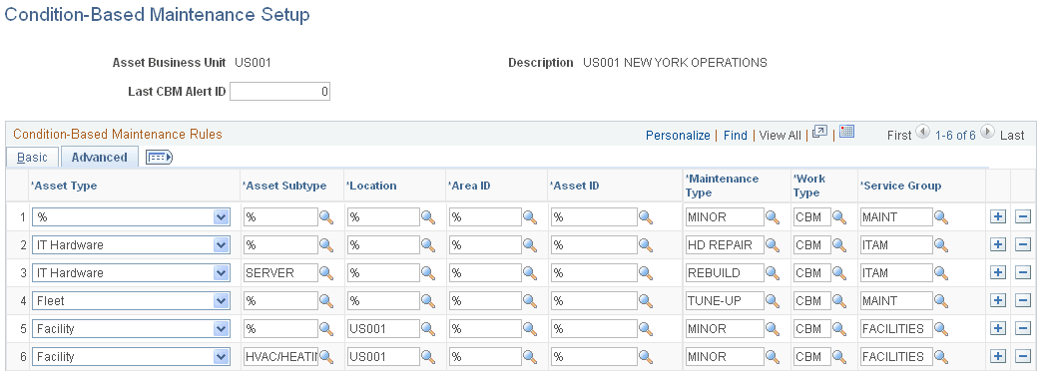
Task: Go to next rows arrow beside 1-6 of 6
Action: coord(987,132)
